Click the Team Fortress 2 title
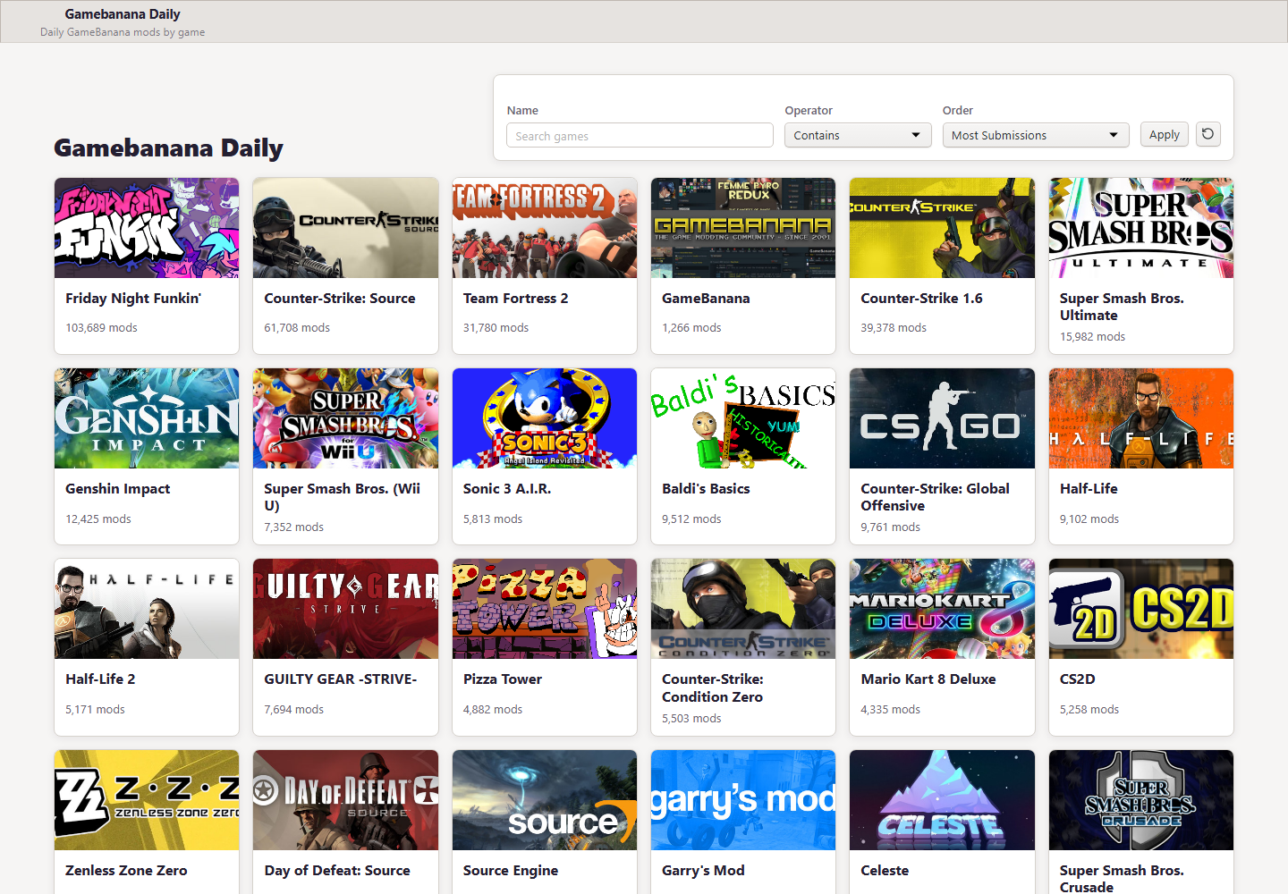 point(515,299)
